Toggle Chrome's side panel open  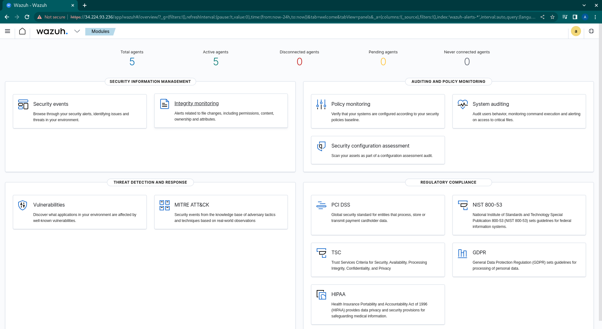click(x=575, y=17)
